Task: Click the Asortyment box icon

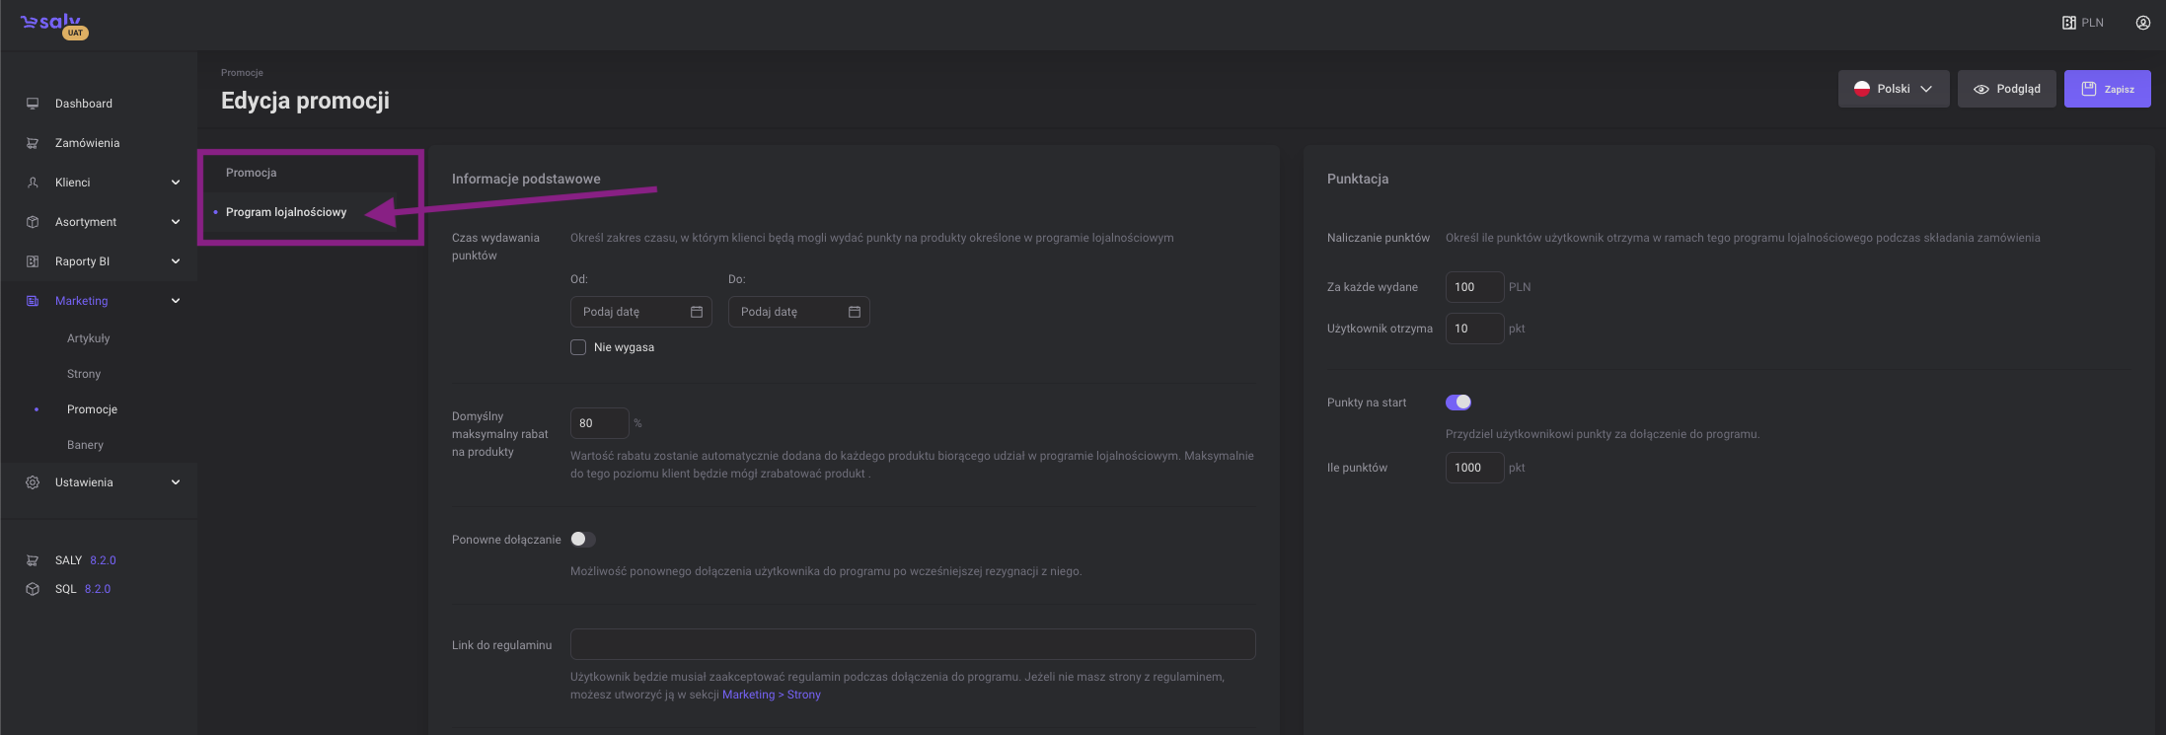Action: click(33, 222)
